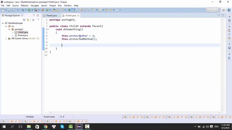Open the New wizard dropdown arrow
This screenshot has width=232, height=130.
[x=6, y=10]
